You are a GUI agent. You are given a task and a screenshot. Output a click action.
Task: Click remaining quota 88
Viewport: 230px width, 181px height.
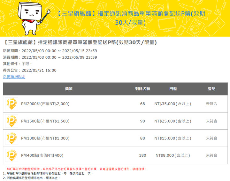(142, 138)
